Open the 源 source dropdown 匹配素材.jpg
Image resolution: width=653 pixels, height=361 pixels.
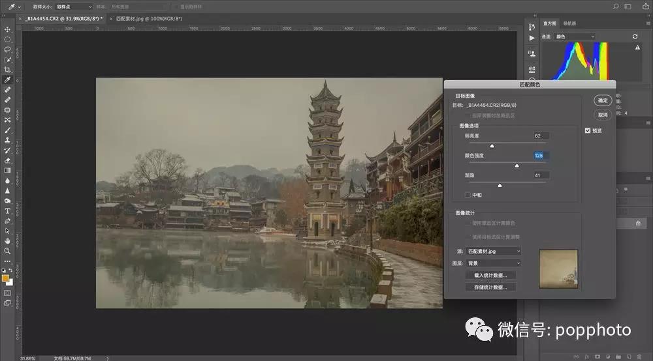coord(494,252)
